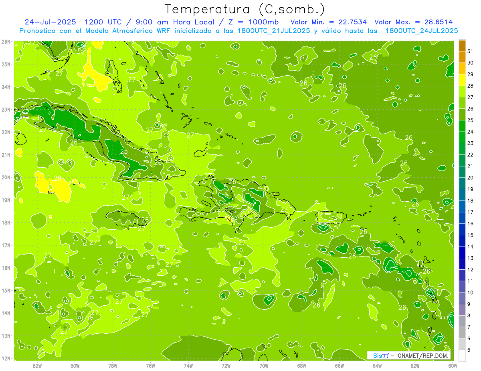Click the 16N latitude axis label

[6, 268]
